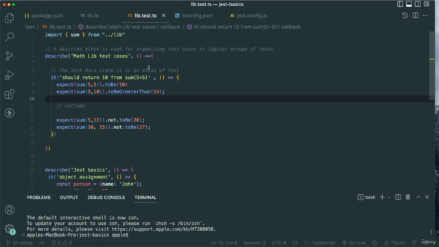Click Ln 10, Col 5 in status bar
The width and height of the screenshot is (439, 247).
(224, 243)
